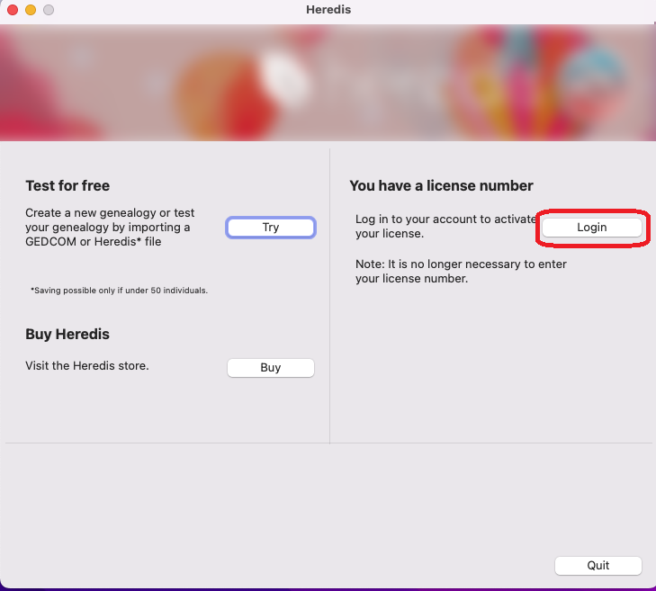Image resolution: width=656 pixels, height=591 pixels.
Task: Click the vertical divider between the two sections
Action: coord(330,297)
